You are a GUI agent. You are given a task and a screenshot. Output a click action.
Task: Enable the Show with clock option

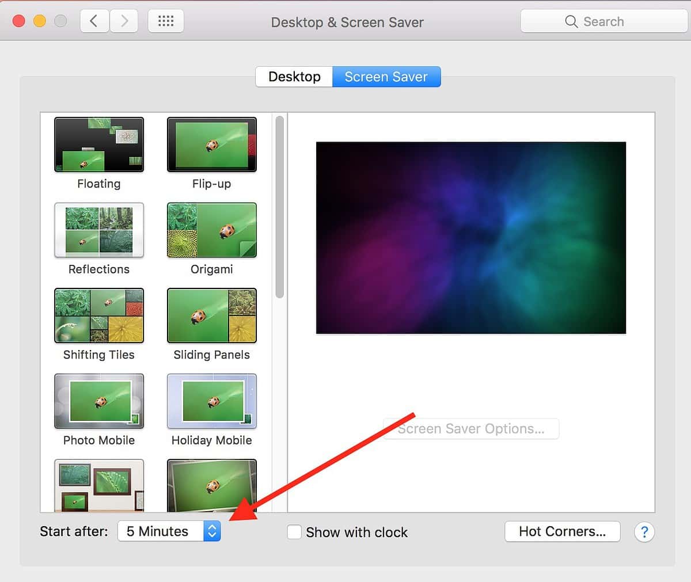(294, 532)
